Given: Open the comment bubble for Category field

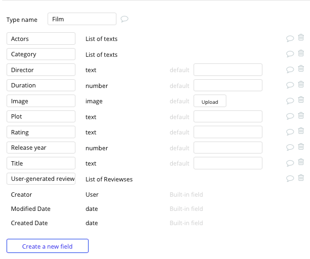Looking at the screenshot, I should 290,54.
